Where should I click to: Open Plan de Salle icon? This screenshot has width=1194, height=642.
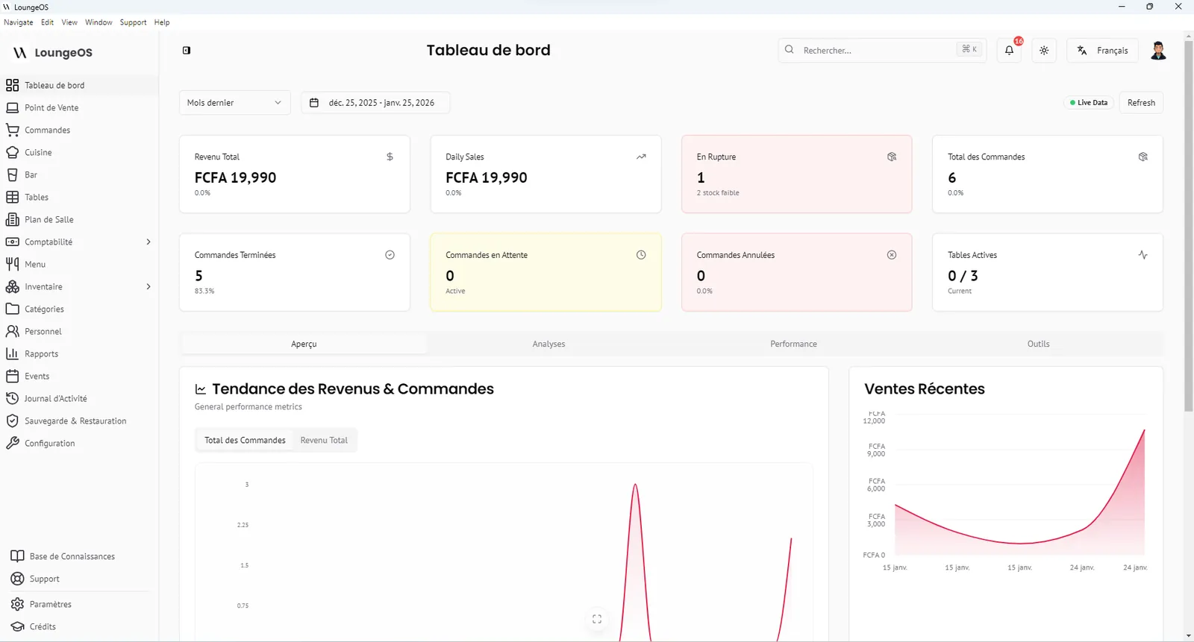(13, 219)
